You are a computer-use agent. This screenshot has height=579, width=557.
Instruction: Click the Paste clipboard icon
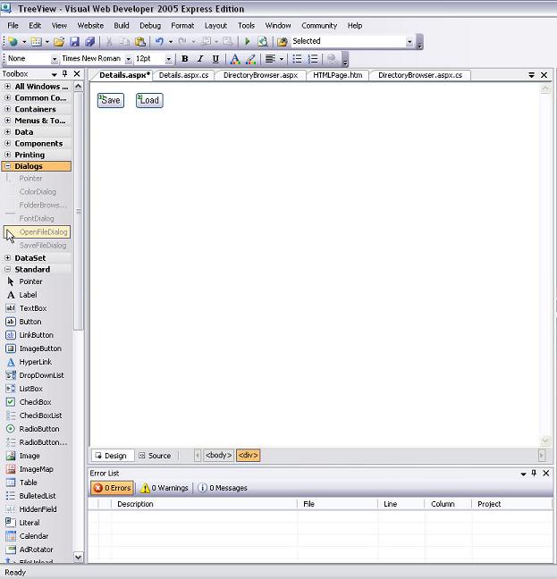coord(140,42)
